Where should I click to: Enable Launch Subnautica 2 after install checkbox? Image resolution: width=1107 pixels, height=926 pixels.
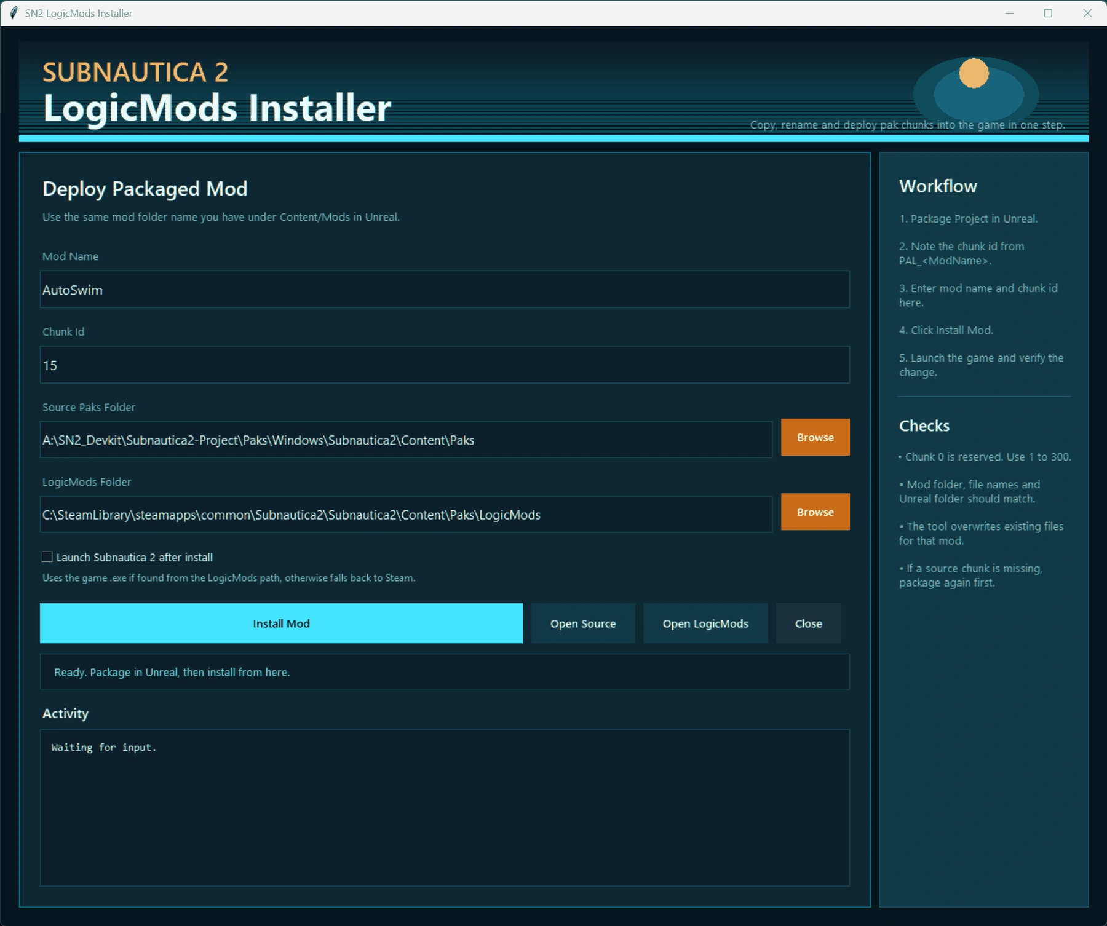tap(47, 556)
